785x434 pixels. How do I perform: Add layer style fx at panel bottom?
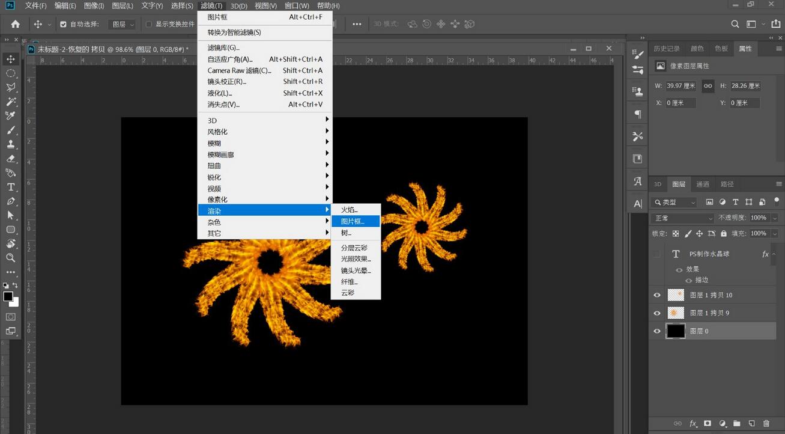pos(693,424)
